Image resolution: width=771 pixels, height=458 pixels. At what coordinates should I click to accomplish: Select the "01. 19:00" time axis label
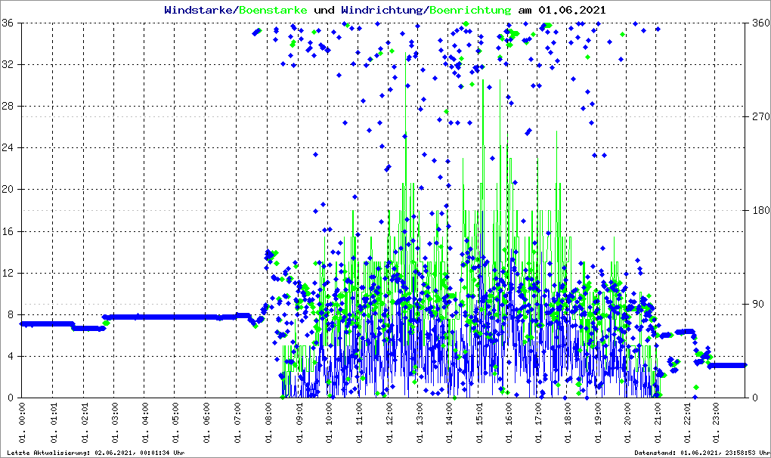[598, 422]
